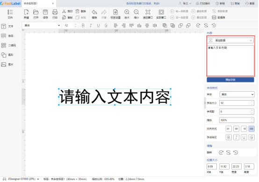Toggle bold in right panel font style
Viewport: 259px width, 182px height.
coord(229,138)
